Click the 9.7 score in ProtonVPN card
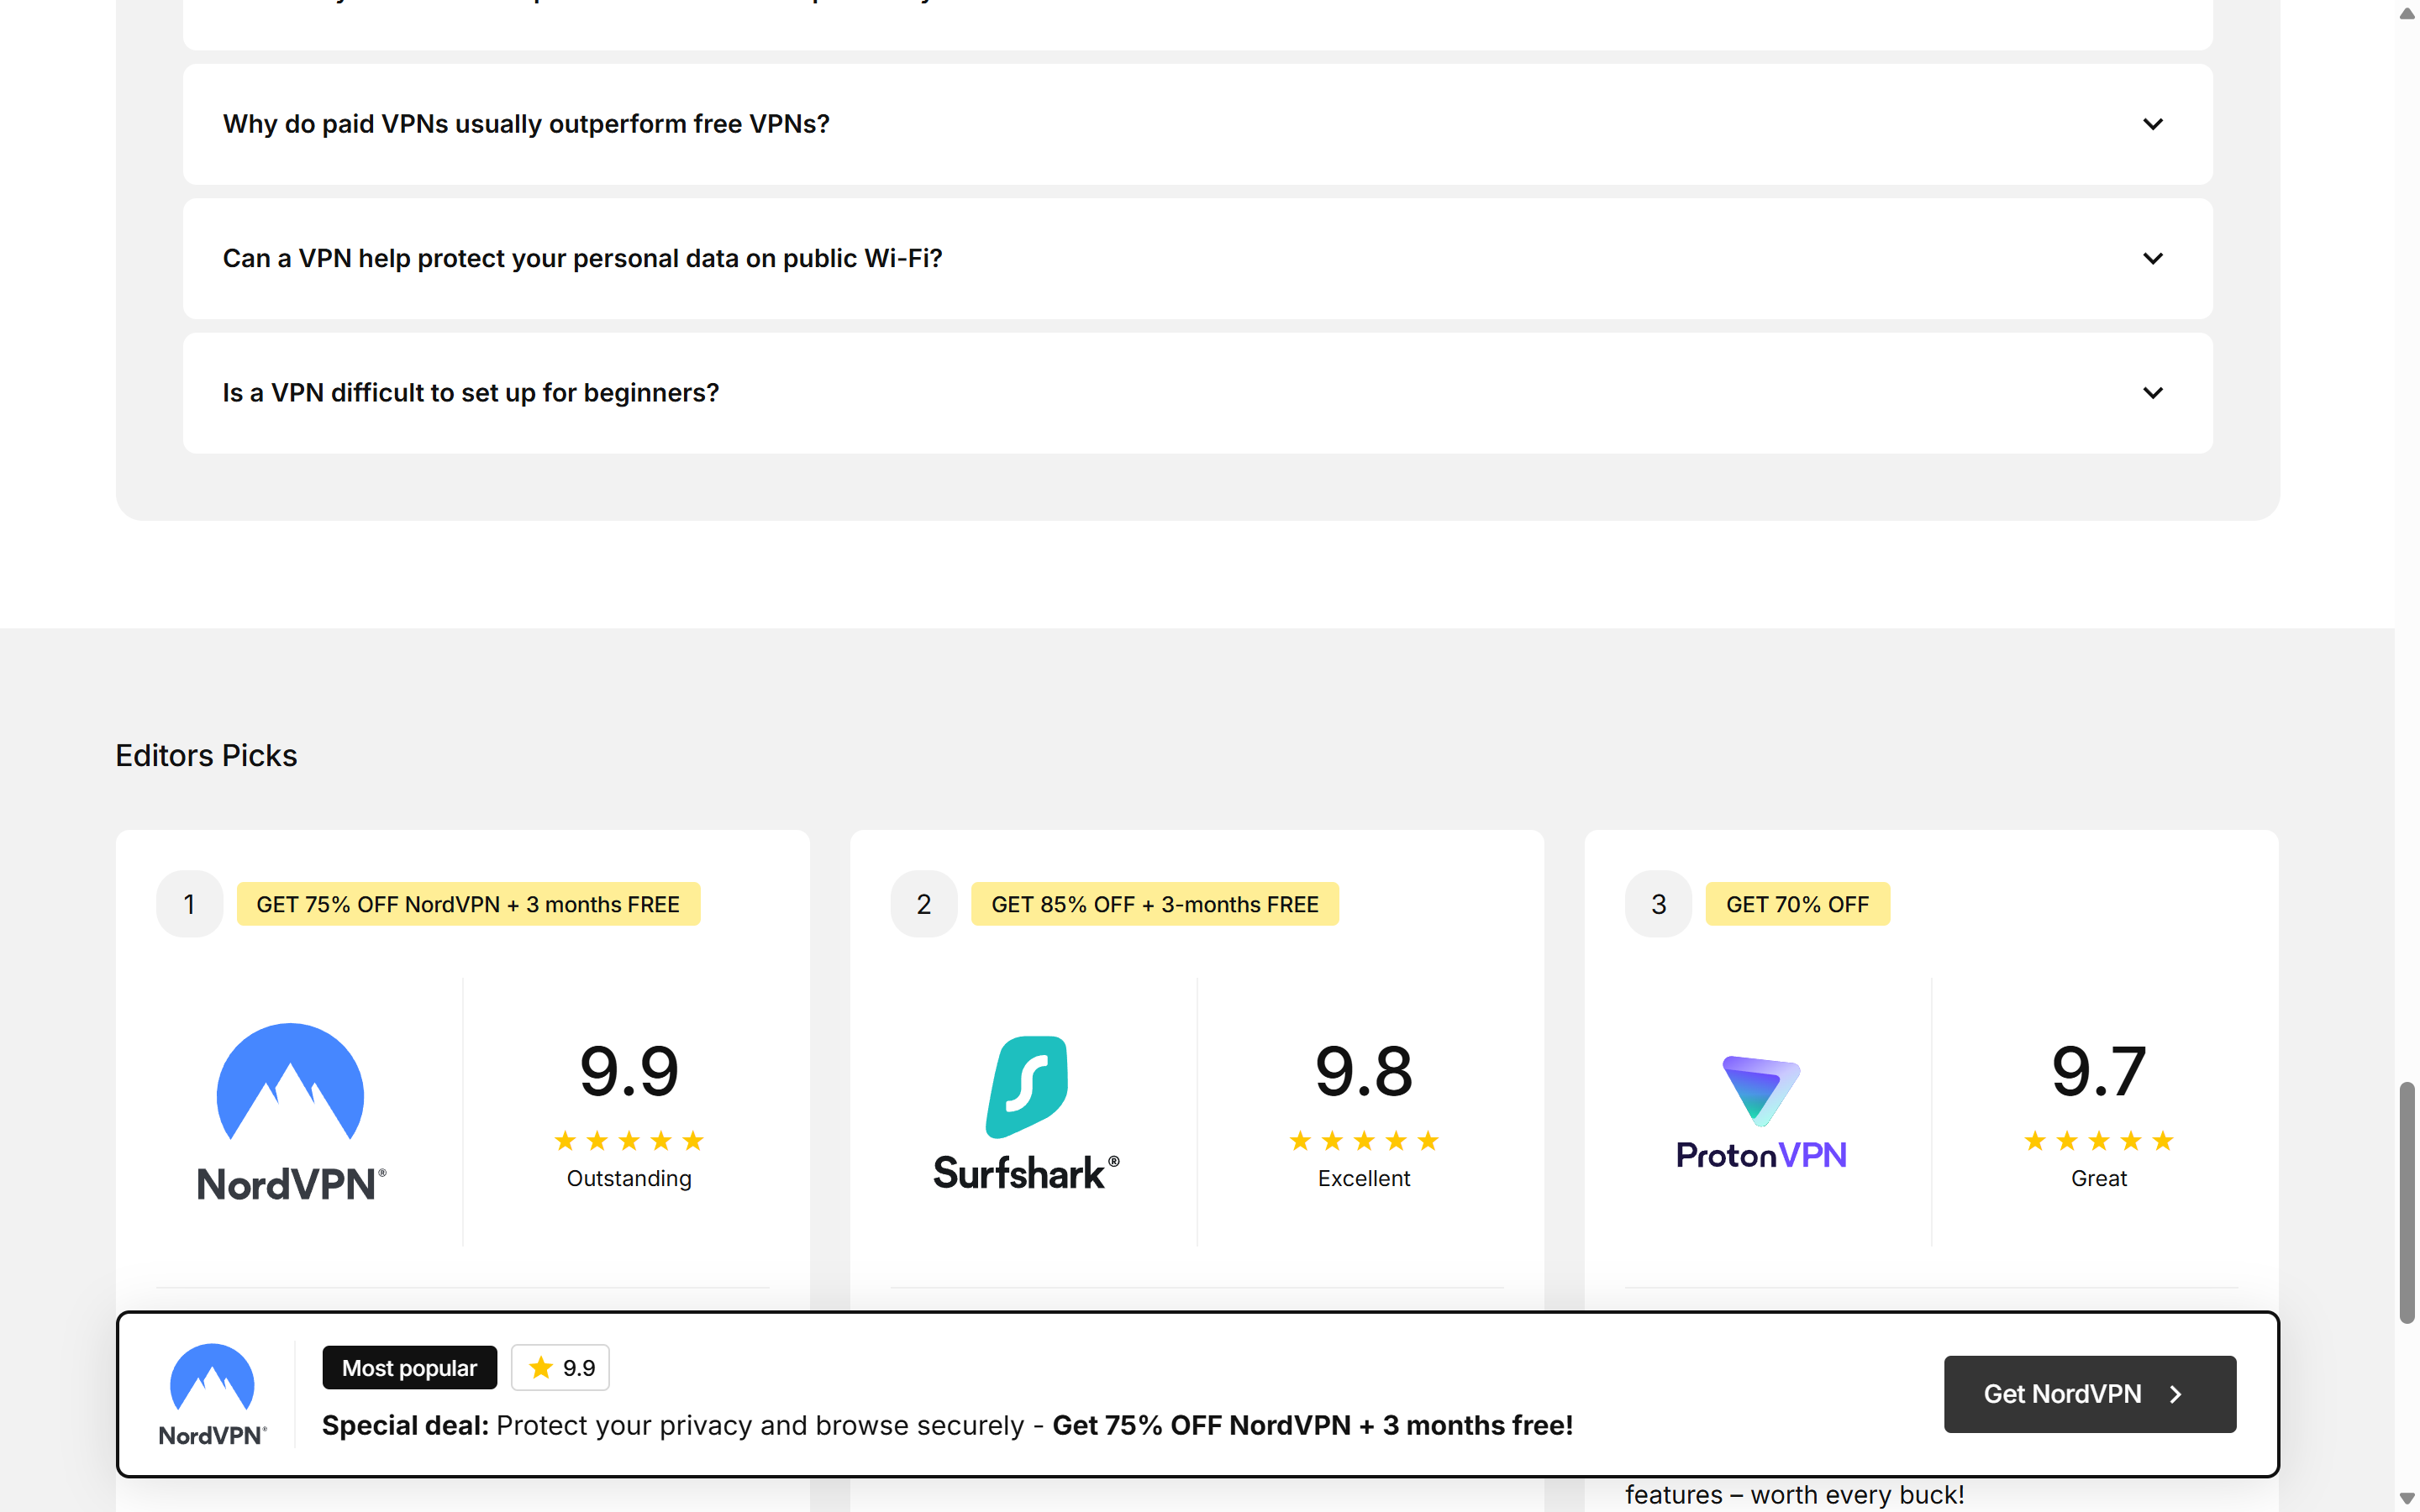 click(2098, 1071)
